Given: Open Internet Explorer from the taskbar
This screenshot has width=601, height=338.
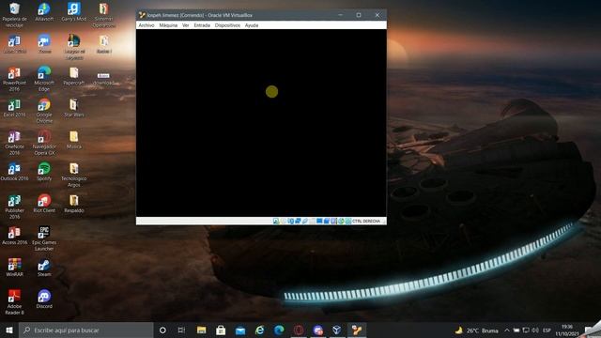Looking at the screenshot, I should (x=259, y=330).
